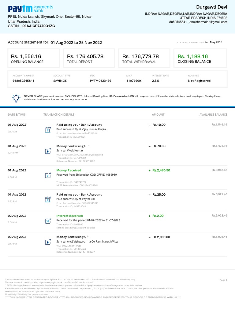The image size is (235, 314).
Task: Click the Total Deposit amount box
Action: point(88,58)
